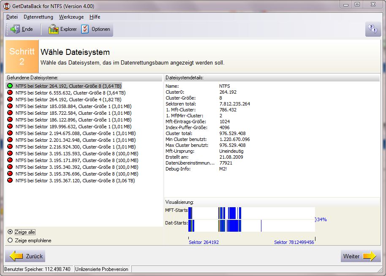Screen dimensions: 386x276
Task: Click the help question mark icon
Action: click(x=373, y=29)
